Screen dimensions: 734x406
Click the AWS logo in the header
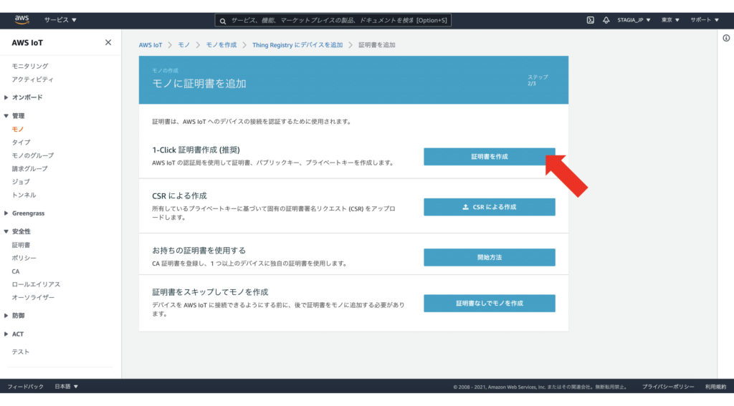tap(22, 19)
